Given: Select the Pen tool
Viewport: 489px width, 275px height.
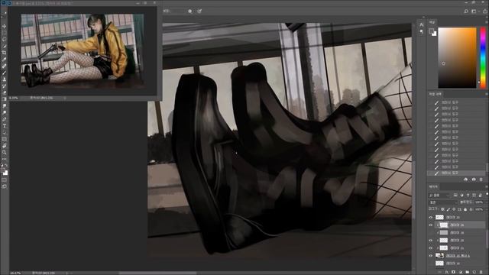Looking at the screenshot, I should (4, 119).
